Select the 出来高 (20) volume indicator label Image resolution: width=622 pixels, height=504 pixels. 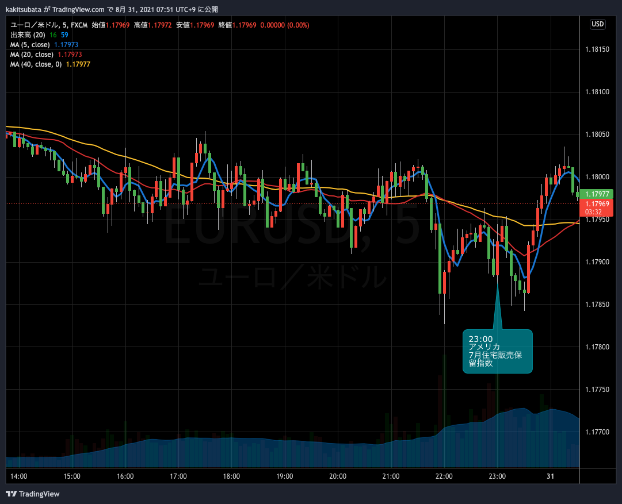[x=28, y=35]
